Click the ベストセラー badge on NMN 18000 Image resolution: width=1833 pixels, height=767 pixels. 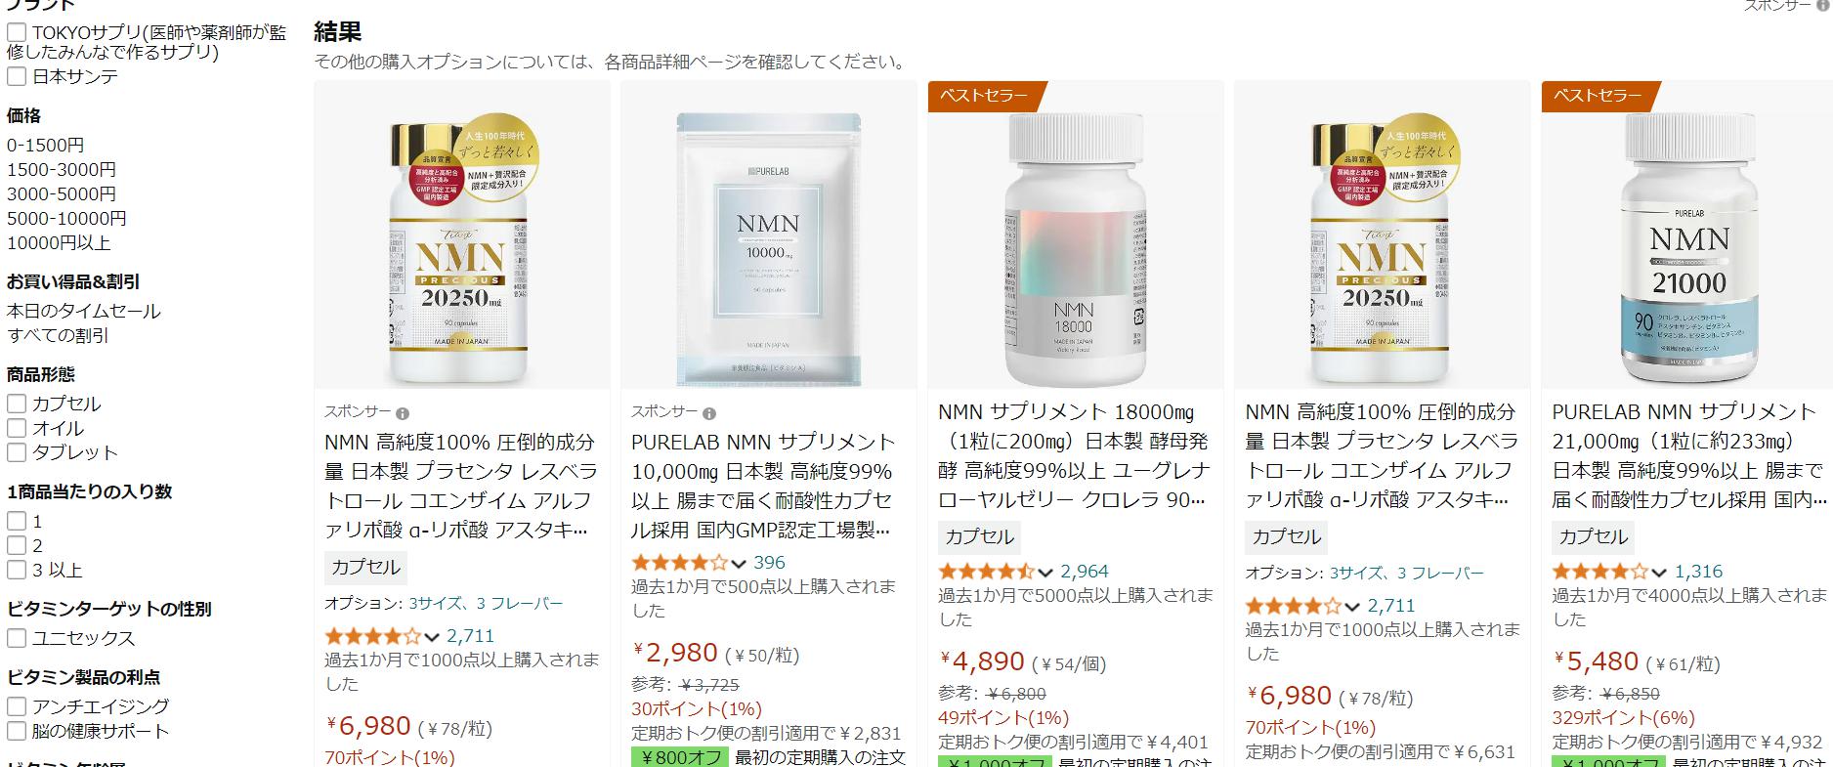click(x=986, y=95)
